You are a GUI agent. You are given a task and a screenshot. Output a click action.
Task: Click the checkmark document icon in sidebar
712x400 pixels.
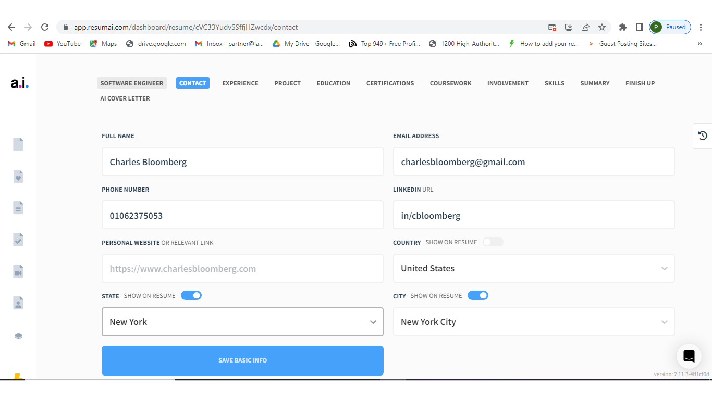click(x=18, y=240)
